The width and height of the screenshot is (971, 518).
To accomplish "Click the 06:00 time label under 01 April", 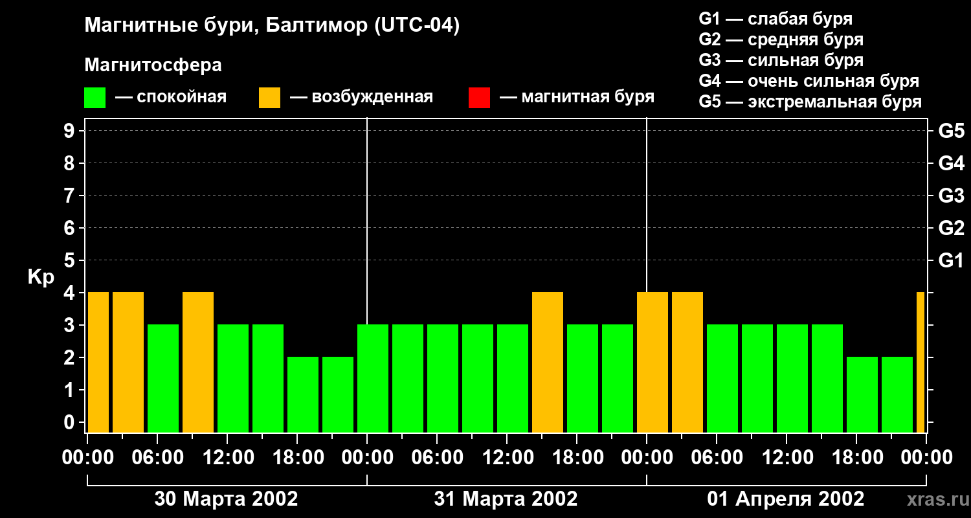I will 717,458.
